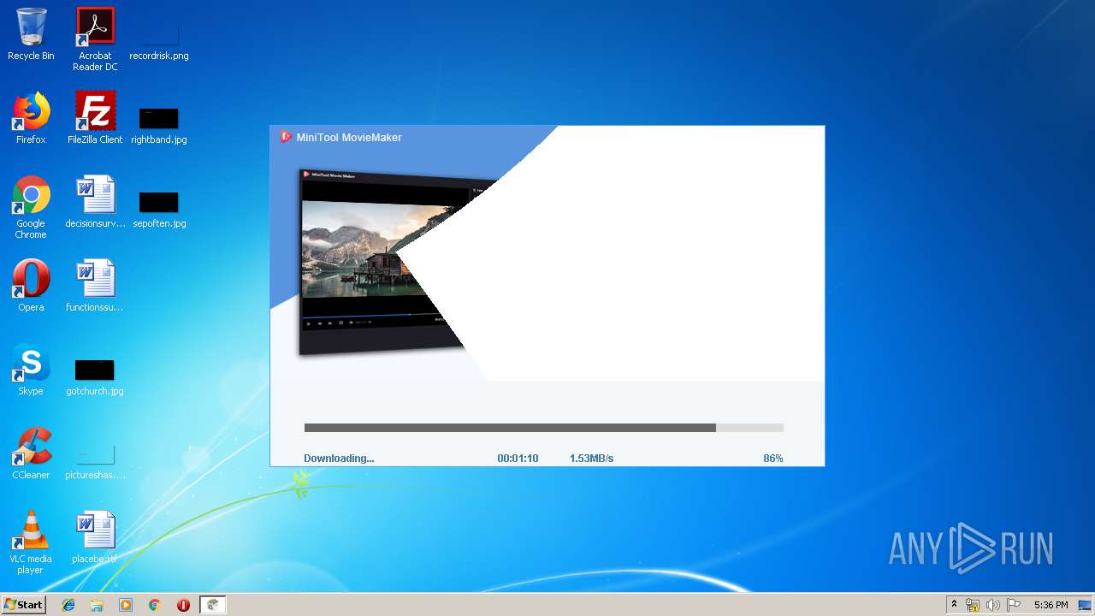
Task: Click the 1.53MB/s download speed text
Action: coord(591,459)
